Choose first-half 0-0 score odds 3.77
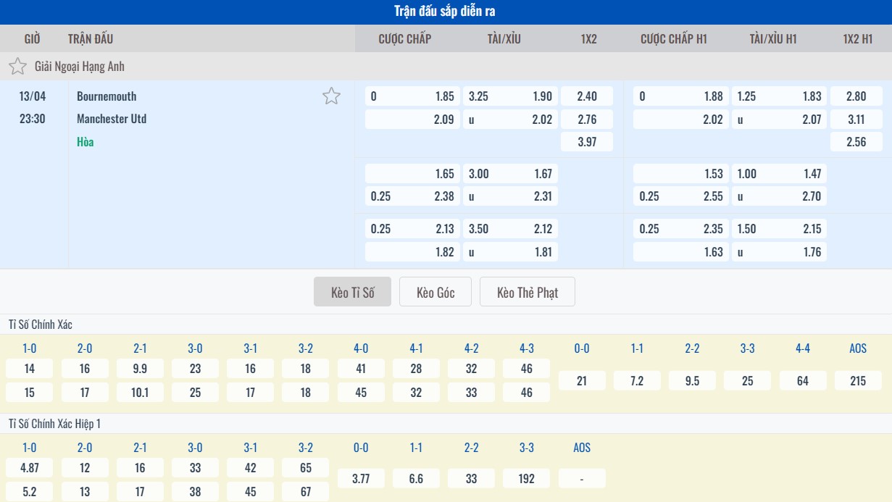 click(x=361, y=478)
